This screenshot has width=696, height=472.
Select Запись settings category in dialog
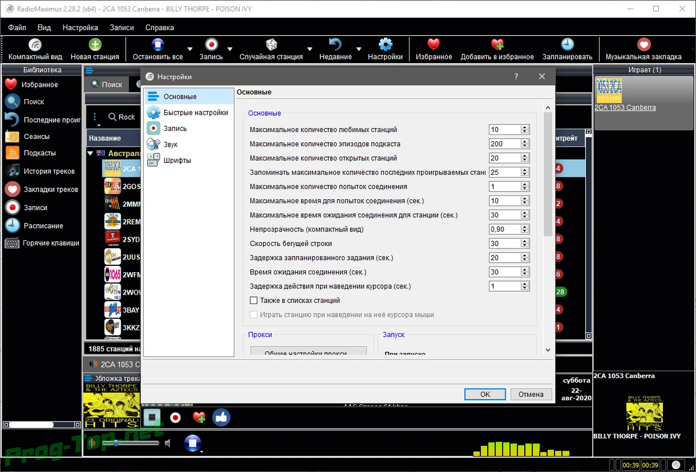click(x=188, y=129)
